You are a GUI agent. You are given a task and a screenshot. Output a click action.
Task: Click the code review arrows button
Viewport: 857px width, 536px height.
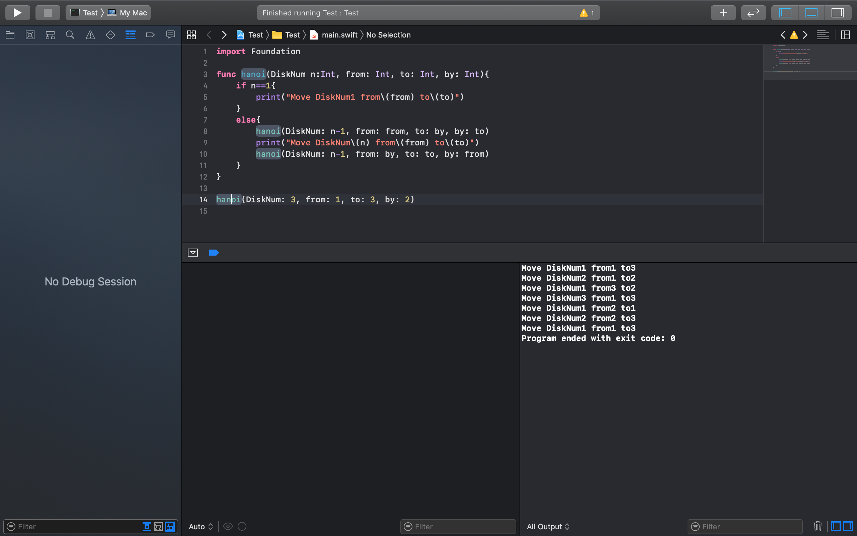(x=753, y=13)
